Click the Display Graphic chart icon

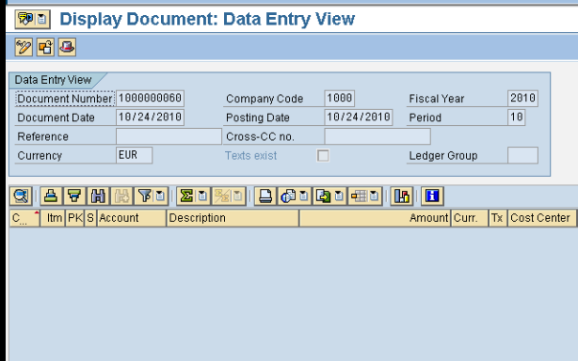(x=402, y=196)
